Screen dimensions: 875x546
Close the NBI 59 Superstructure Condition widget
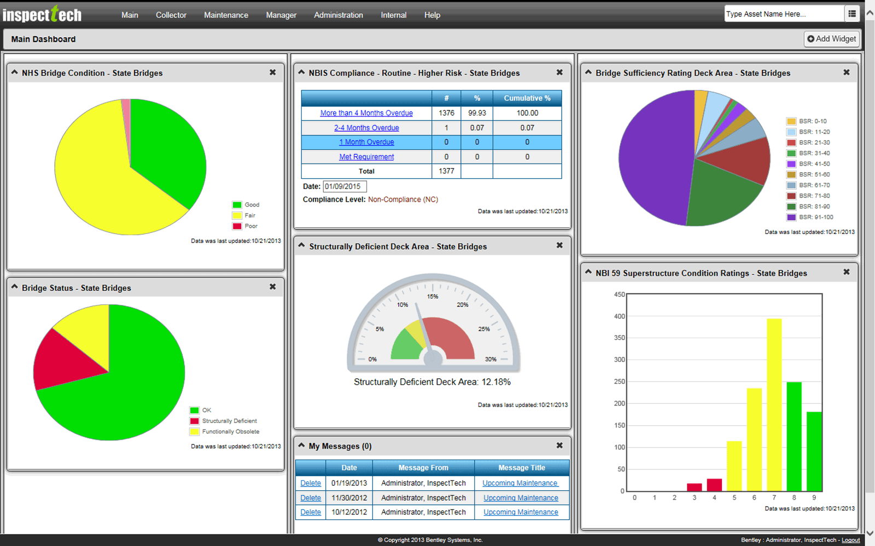[x=846, y=272]
